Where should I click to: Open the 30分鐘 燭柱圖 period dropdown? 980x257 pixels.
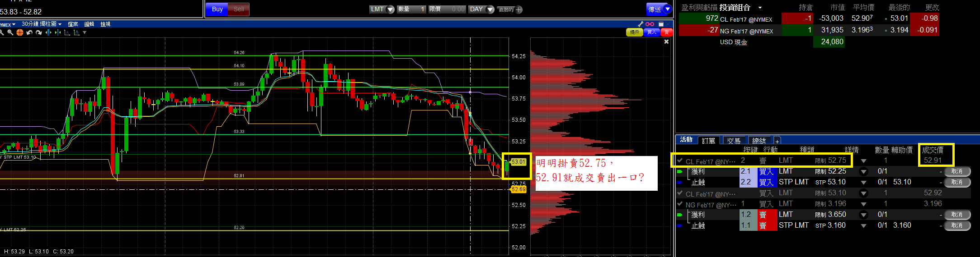(x=42, y=24)
